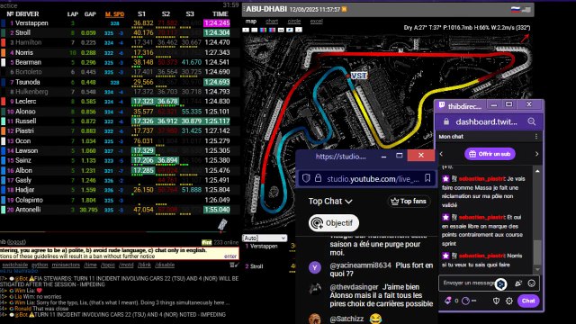Viewport: 576px width, 324px height.
Task: Open the emoji picker in Twitch chat input
Action: coord(531,283)
